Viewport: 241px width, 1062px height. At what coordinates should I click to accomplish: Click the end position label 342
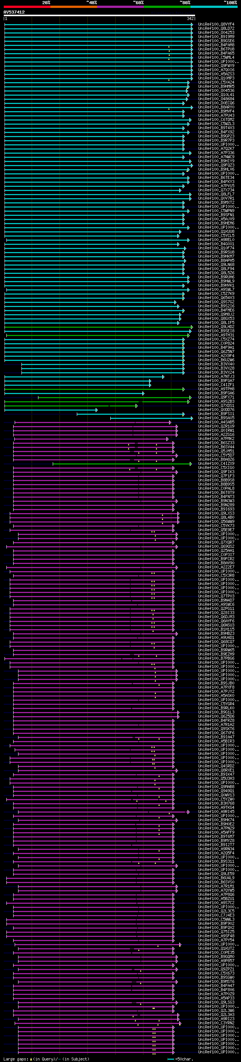click(190, 18)
